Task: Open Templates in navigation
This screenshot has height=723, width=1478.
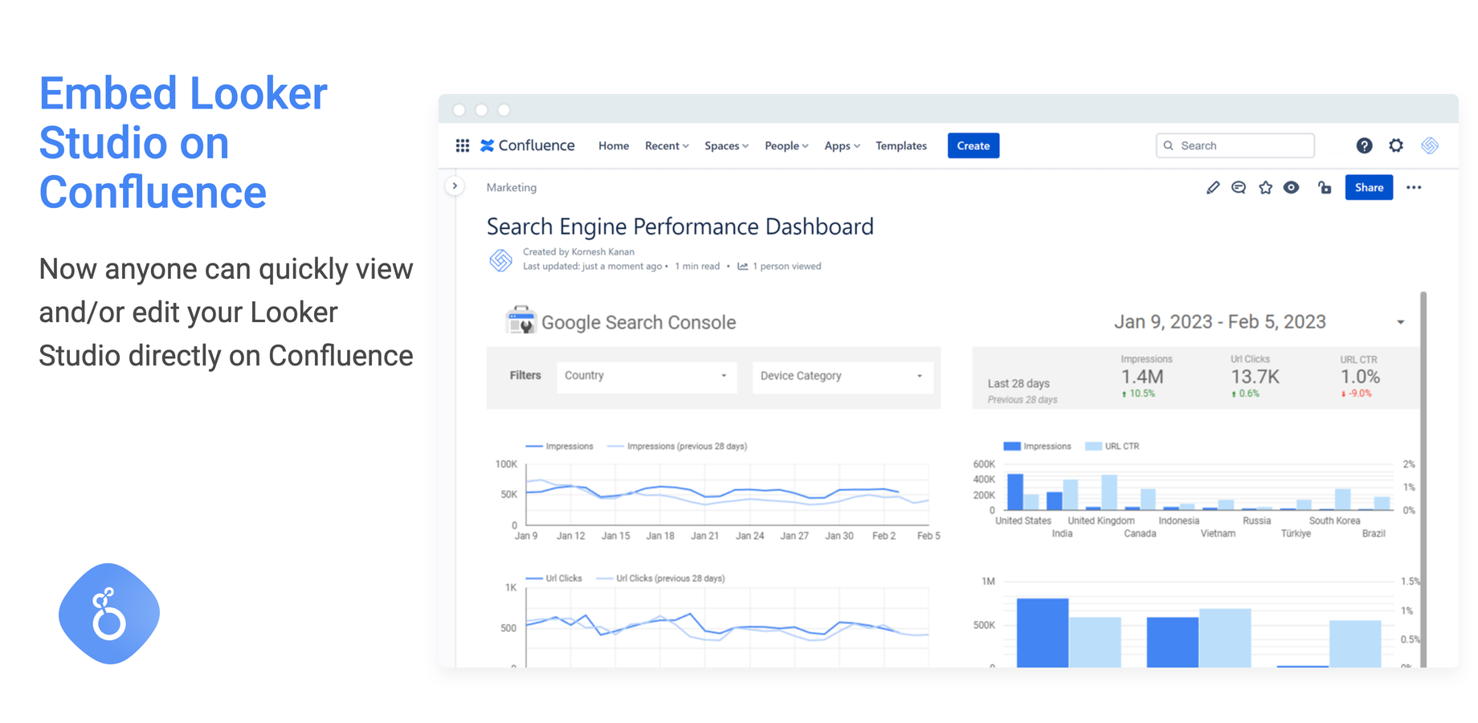Action: (x=901, y=146)
